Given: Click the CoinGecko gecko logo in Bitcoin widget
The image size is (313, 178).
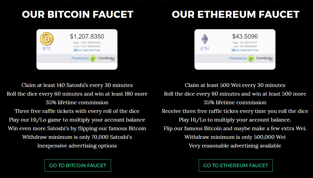Looking at the screenshot, I should pyautogui.click(x=93, y=58).
